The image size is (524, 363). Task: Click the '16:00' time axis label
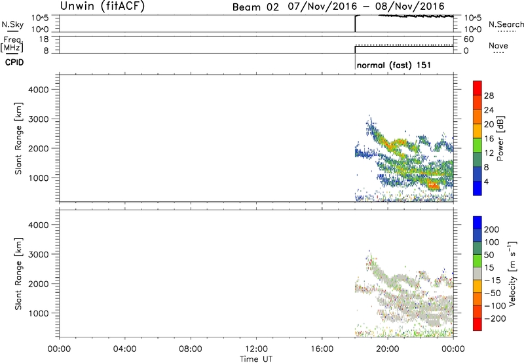322,349
